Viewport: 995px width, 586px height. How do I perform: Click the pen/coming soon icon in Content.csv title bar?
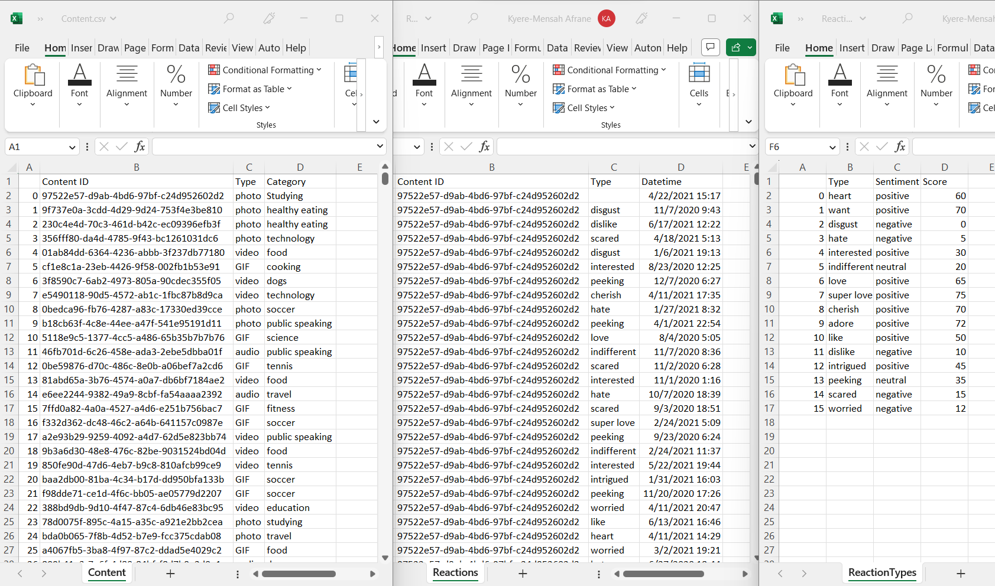pyautogui.click(x=269, y=18)
